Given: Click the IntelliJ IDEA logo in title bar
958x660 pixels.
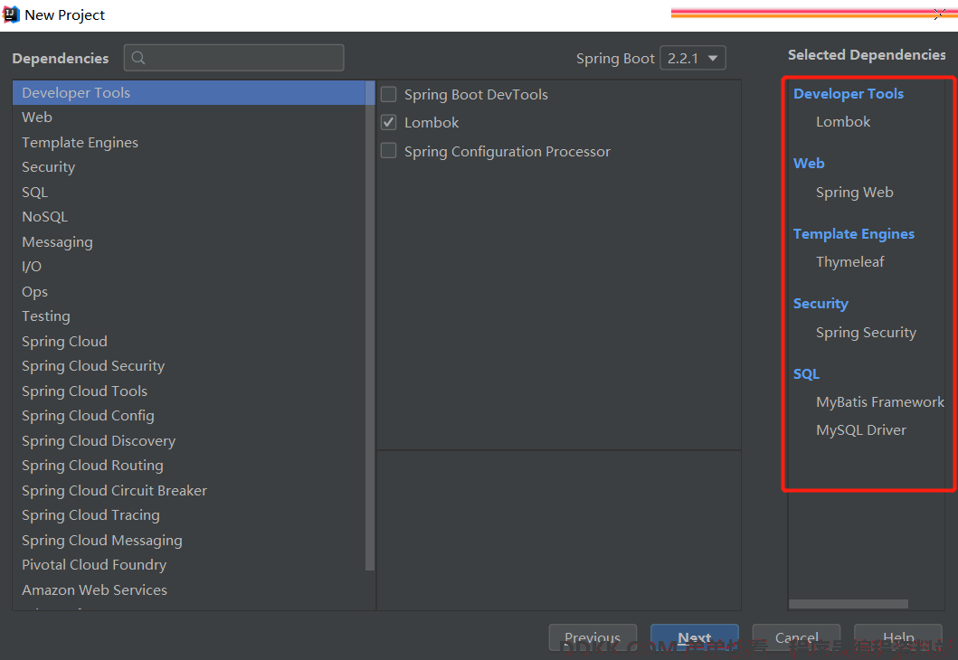Looking at the screenshot, I should point(11,14).
